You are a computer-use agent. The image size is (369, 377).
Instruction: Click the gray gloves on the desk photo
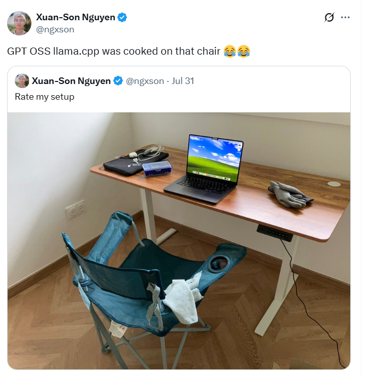coord(290,194)
